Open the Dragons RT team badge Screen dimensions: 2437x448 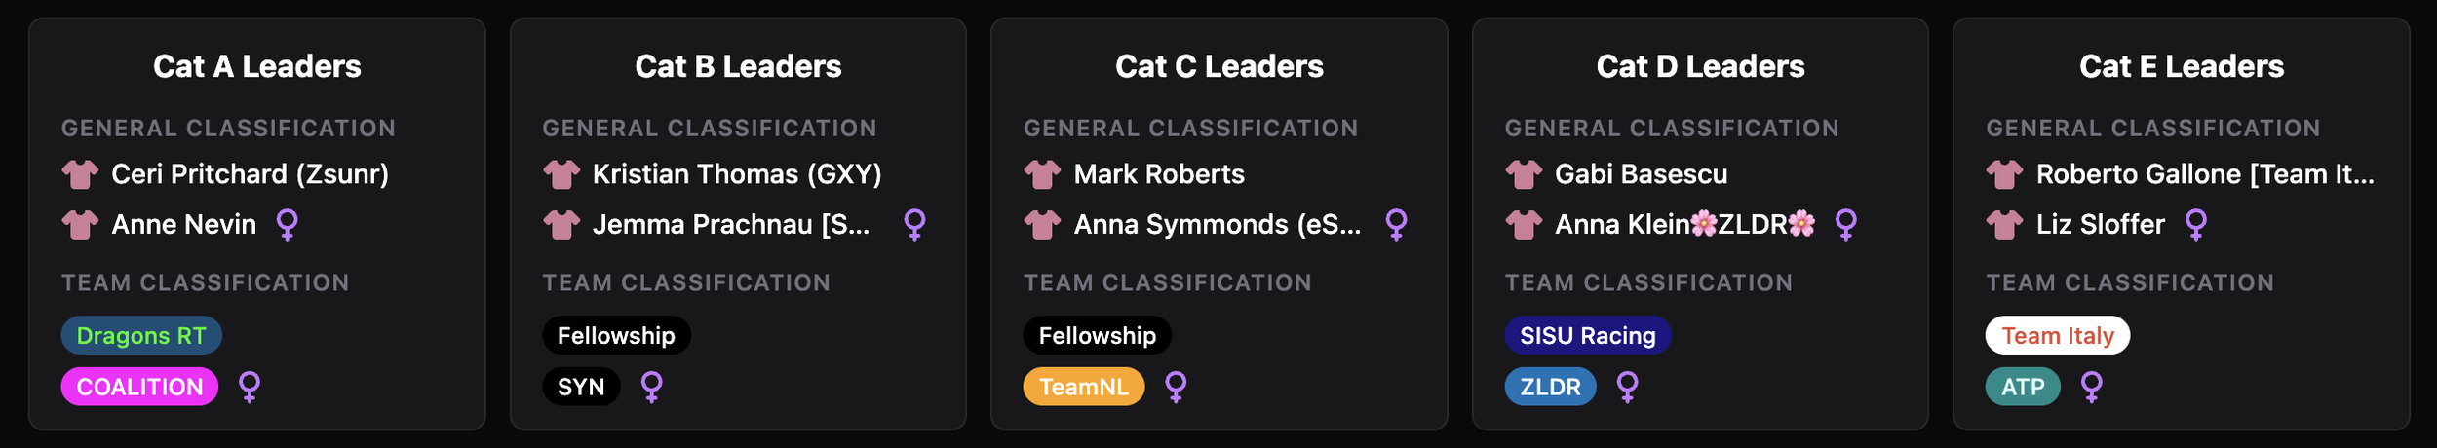click(x=141, y=336)
